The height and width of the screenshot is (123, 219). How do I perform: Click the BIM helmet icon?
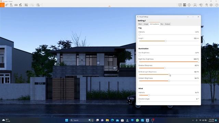point(201,5)
